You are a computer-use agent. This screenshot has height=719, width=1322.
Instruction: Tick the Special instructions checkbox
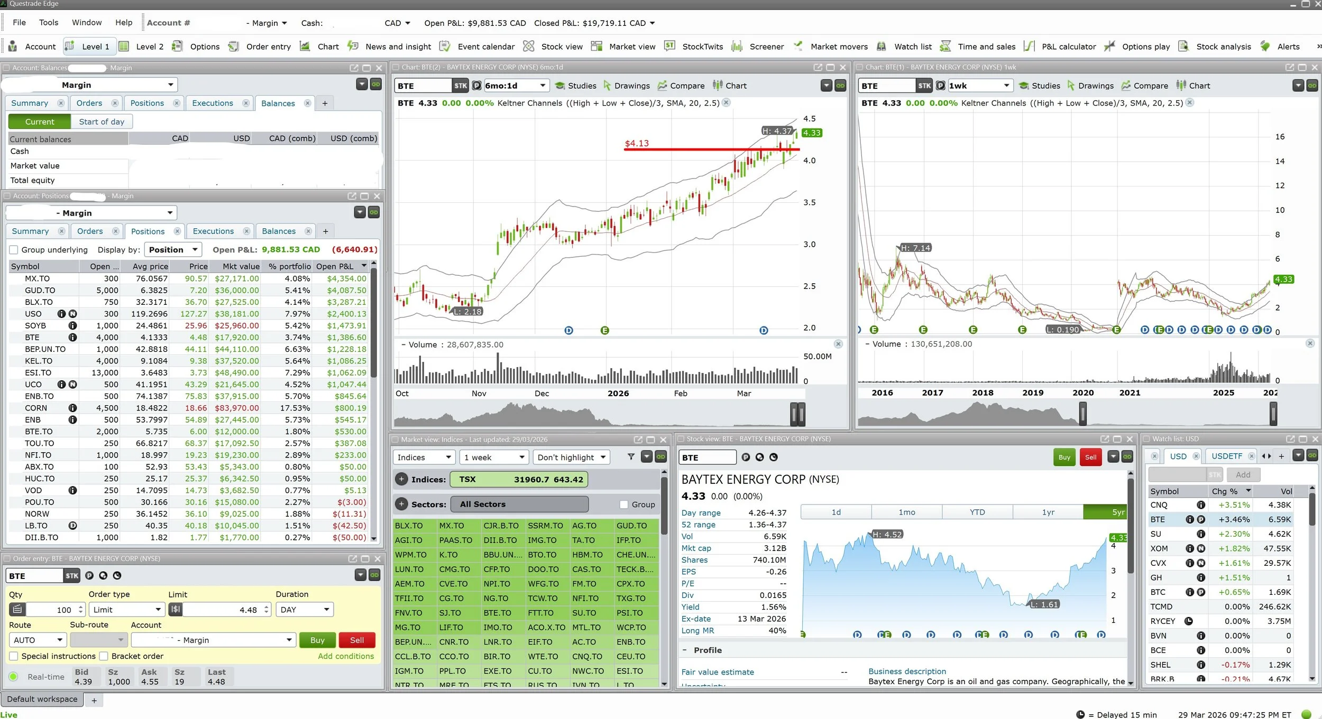pos(14,656)
